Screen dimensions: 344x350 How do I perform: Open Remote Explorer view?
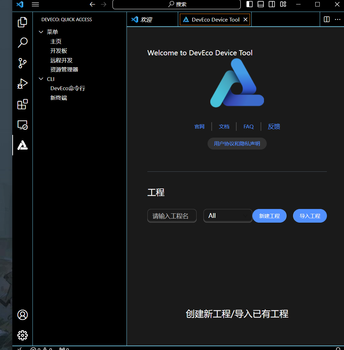tap(23, 125)
